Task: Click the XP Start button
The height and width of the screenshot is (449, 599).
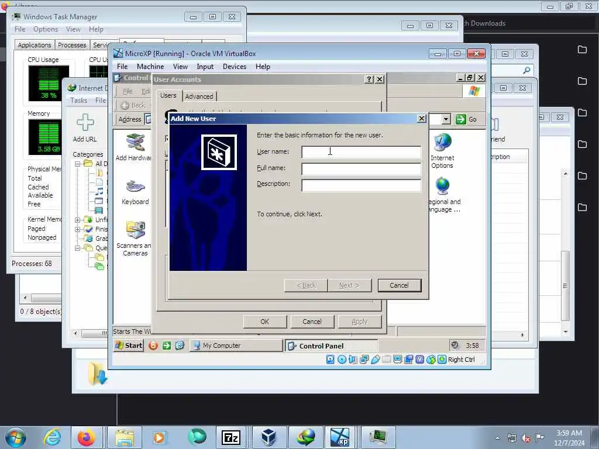Action: pyautogui.click(x=129, y=346)
